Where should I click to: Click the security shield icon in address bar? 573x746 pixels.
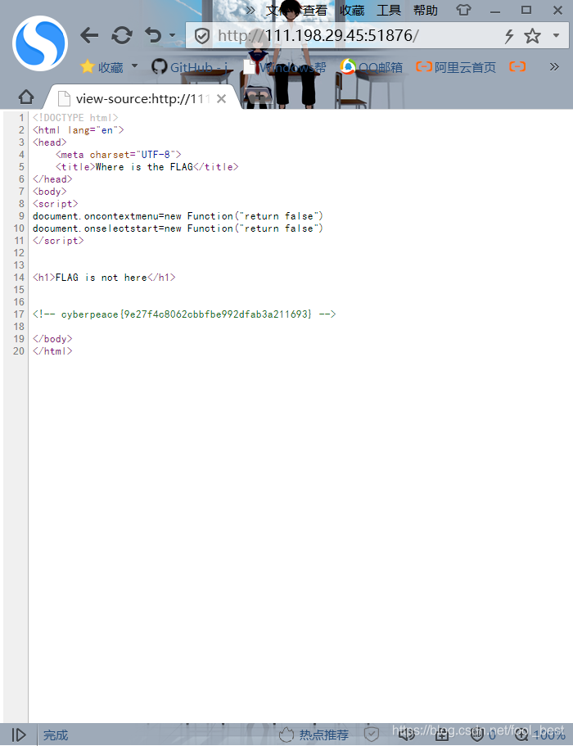click(202, 36)
